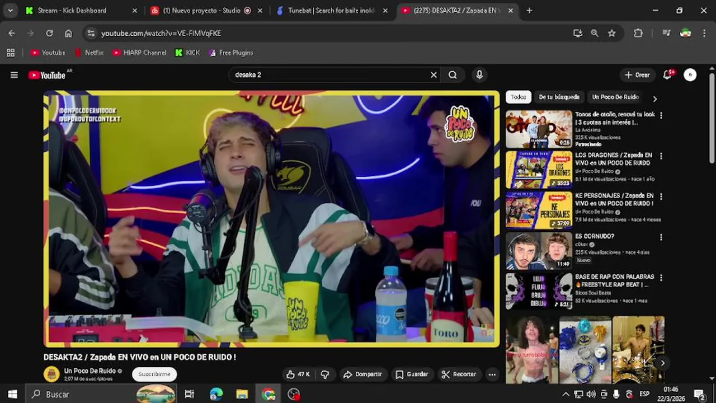Open 'ES CORNUDO?' video thumbnail
This screenshot has height=403, width=716.
[x=539, y=251]
